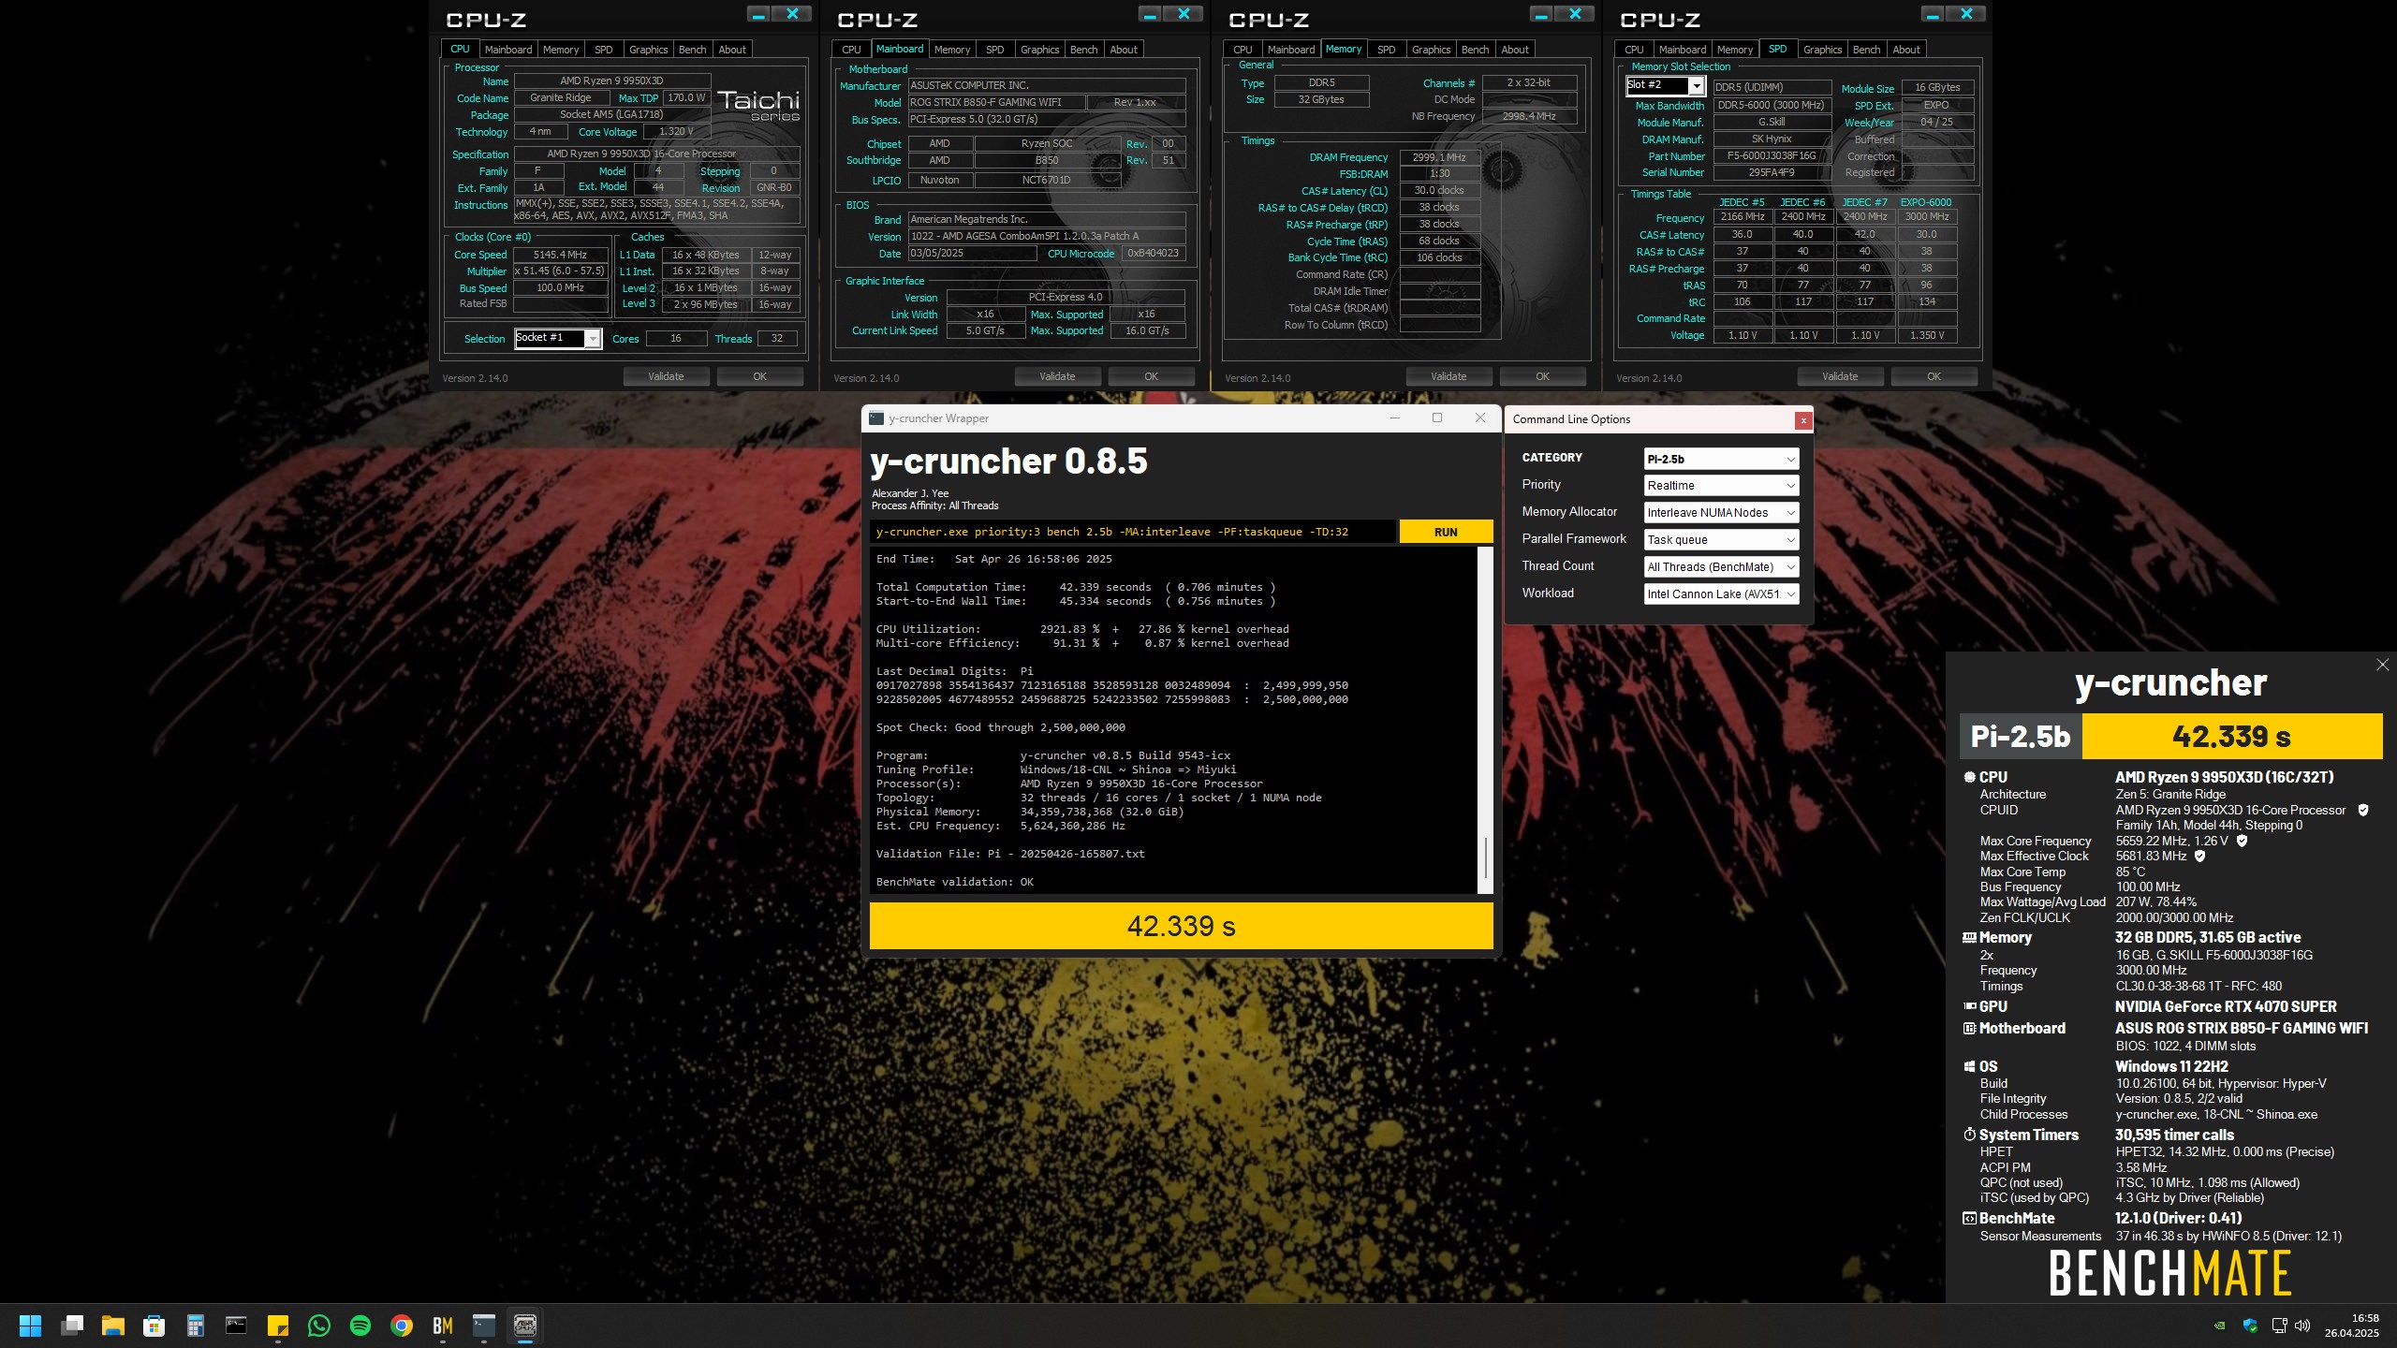
Task: Open network status tray icon
Action: (2280, 1326)
